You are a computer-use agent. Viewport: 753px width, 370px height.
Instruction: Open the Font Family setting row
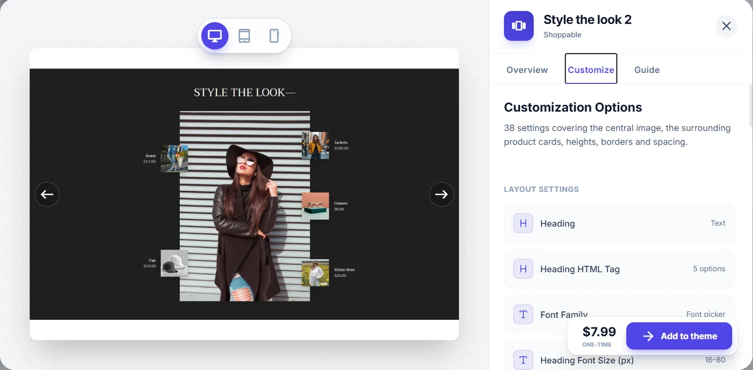coord(619,314)
